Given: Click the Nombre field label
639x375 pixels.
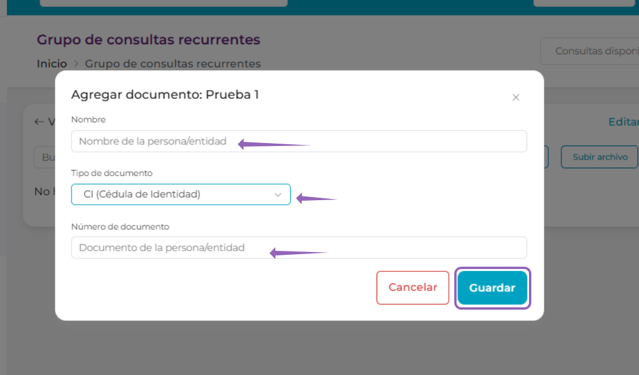Looking at the screenshot, I should pyautogui.click(x=88, y=120).
